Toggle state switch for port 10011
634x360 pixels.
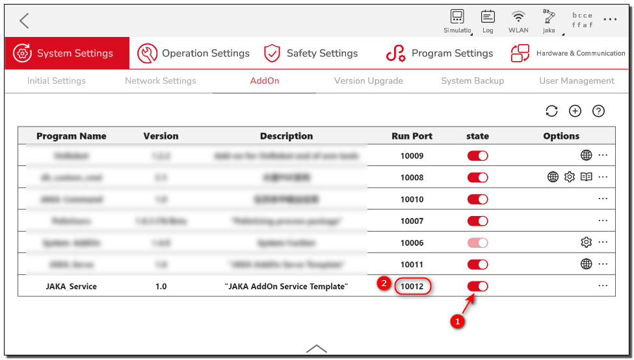pos(477,265)
